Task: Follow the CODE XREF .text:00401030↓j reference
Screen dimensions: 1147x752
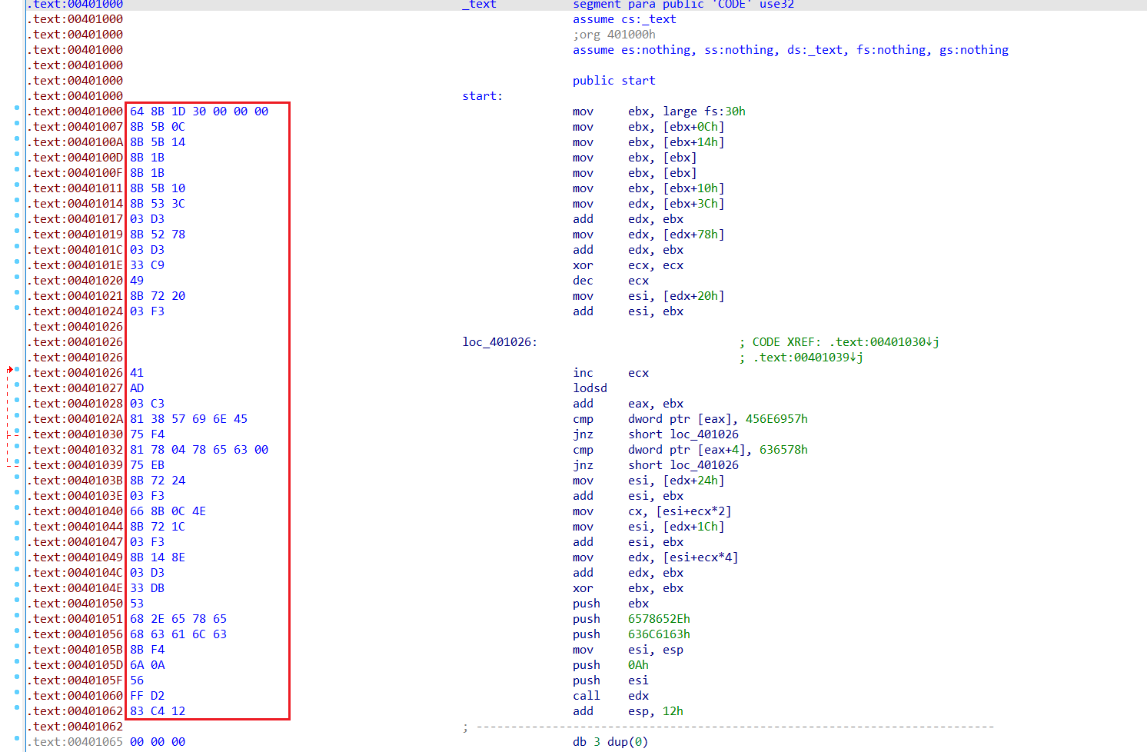Action: pos(884,342)
